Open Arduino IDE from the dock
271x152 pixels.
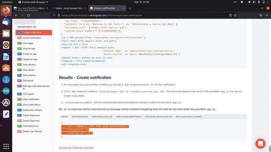(6, 91)
